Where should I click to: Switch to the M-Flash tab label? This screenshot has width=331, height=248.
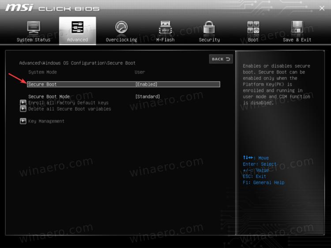(x=165, y=40)
